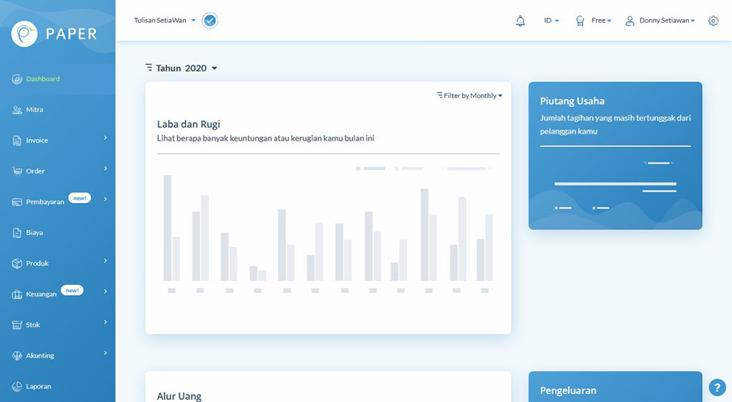Image resolution: width=732 pixels, height=402 pixels.
Task: Click the Biaya document icon in sidebar
Action: click(17, 233)
